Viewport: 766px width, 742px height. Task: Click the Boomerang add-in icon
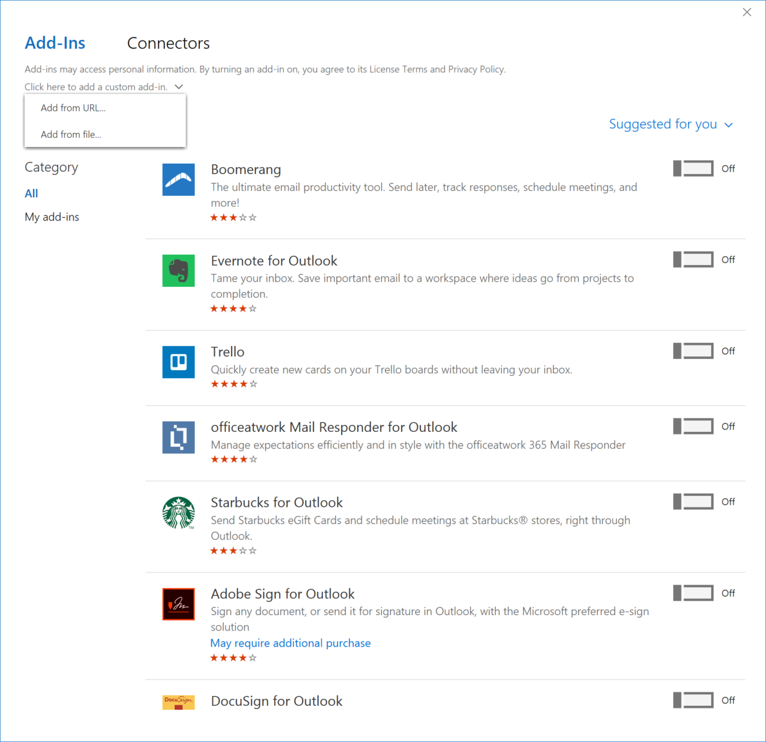coord(179,180)
